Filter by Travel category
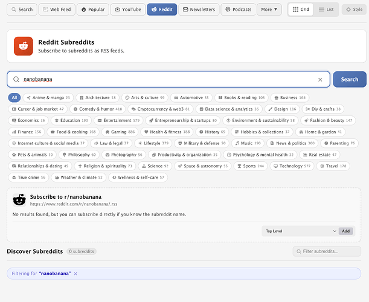369x302 pixels. 333,166
